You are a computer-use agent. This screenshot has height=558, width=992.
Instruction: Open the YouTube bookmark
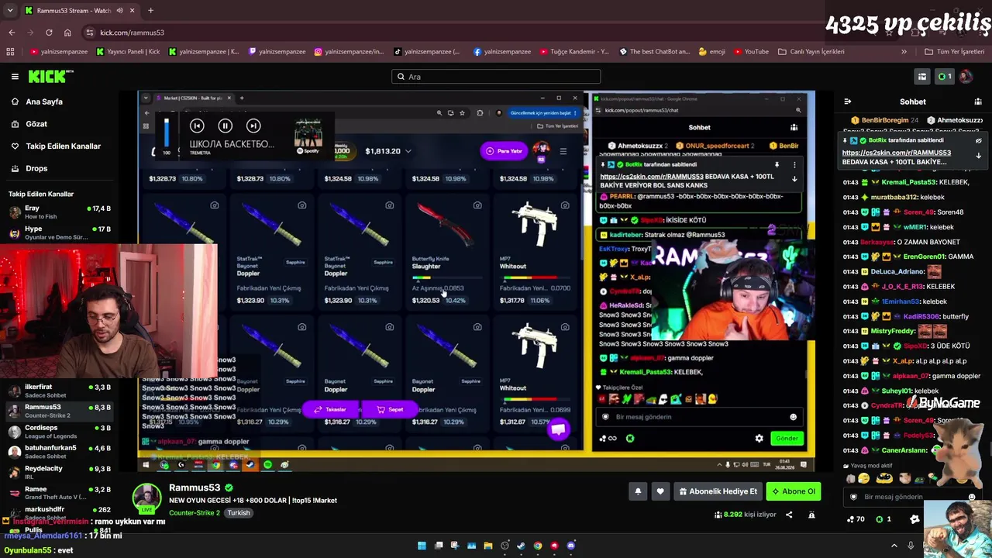tap(751, 52)
